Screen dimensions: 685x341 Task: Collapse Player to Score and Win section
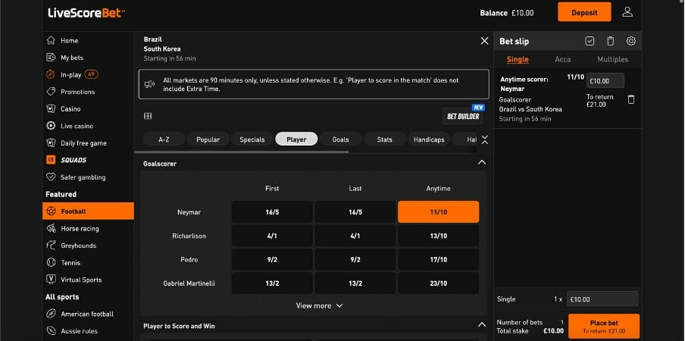point(482,325)
